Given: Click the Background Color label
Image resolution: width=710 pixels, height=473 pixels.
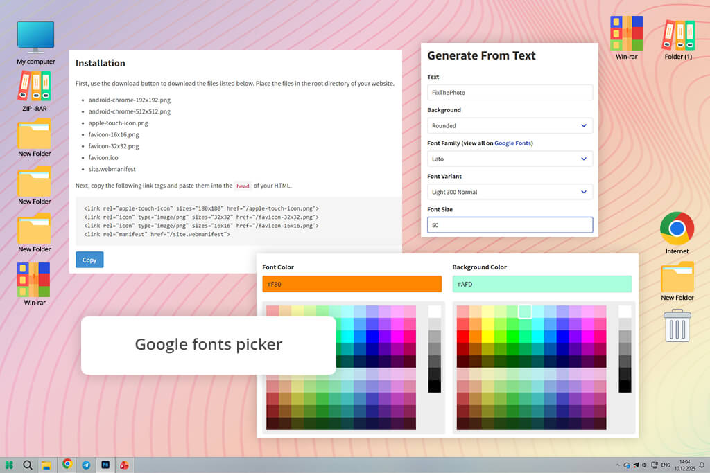Looking at the screenshot, I should [x=480, y=267].
